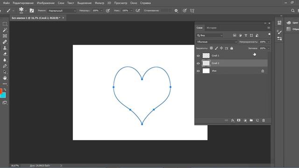Select the Frame tool with crossed rectangle
The height and width of the screenshot is (168, 299).
pos(5,36)
